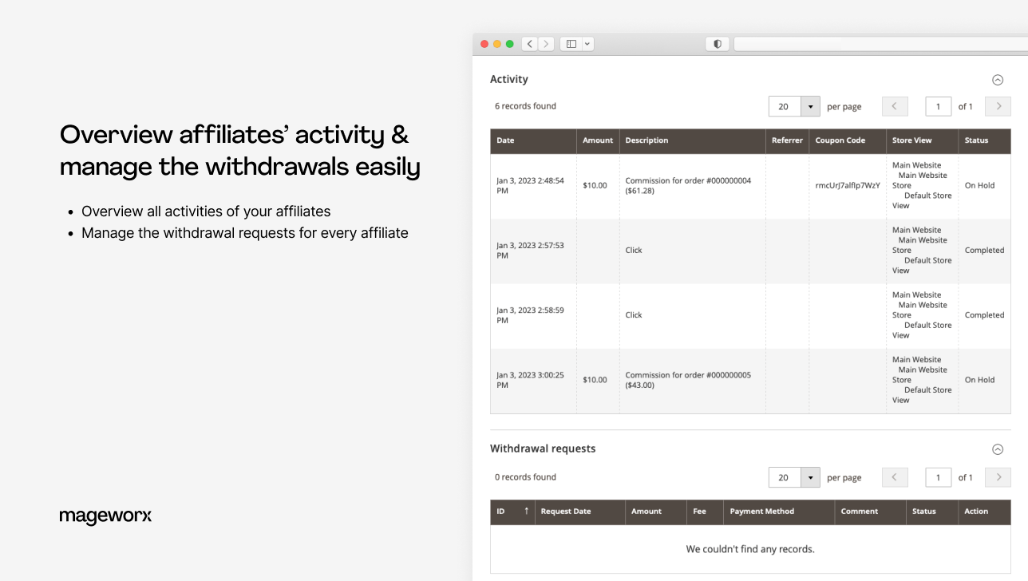Open the sidebar options dropdown arrow
The image size is (1028, 581).
pyautogui.click(x=588, y=44)
